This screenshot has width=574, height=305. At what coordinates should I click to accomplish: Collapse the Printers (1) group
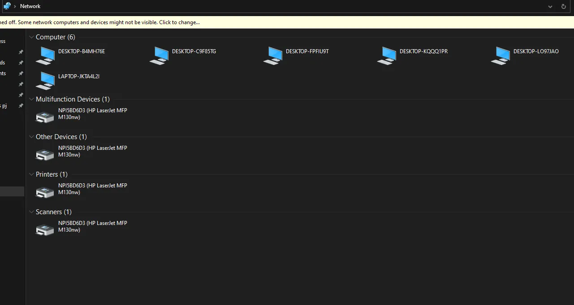point(31,174)
